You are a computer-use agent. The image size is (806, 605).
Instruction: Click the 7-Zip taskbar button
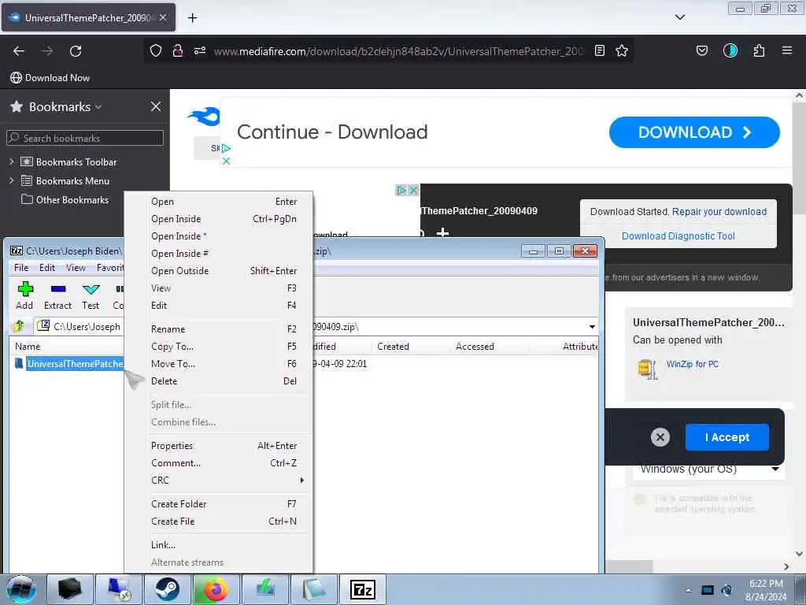pyautogui.click(x=362, y=589)
